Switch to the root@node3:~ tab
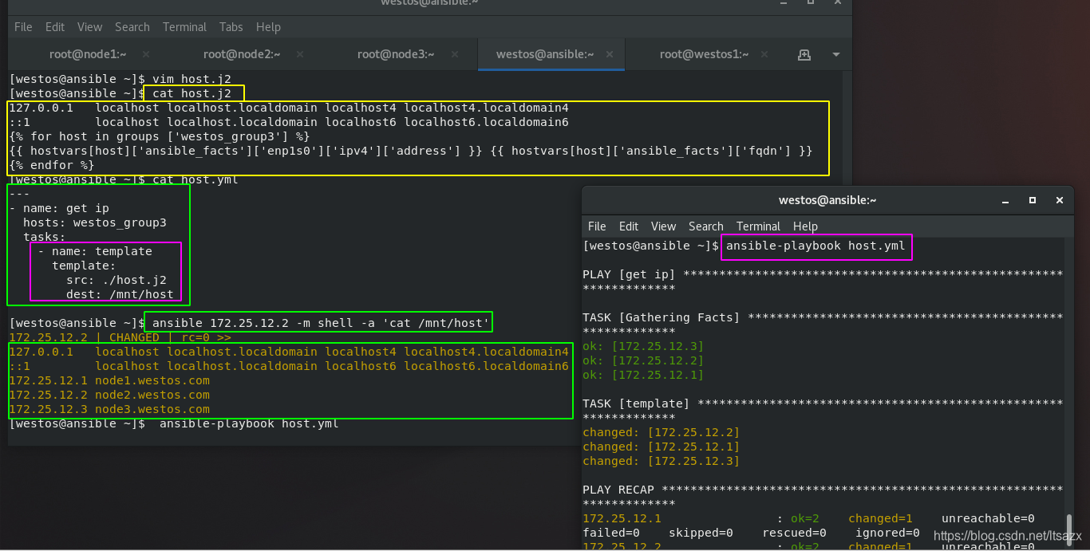The width and height of the screenshot is (1090, 551). pos(396,54)
